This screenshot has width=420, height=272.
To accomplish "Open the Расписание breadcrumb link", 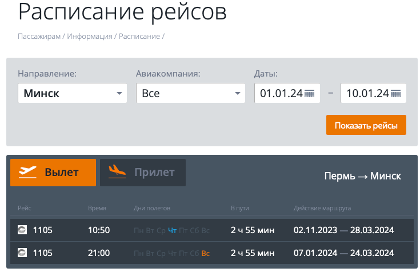I will click(x=139, y=37).
